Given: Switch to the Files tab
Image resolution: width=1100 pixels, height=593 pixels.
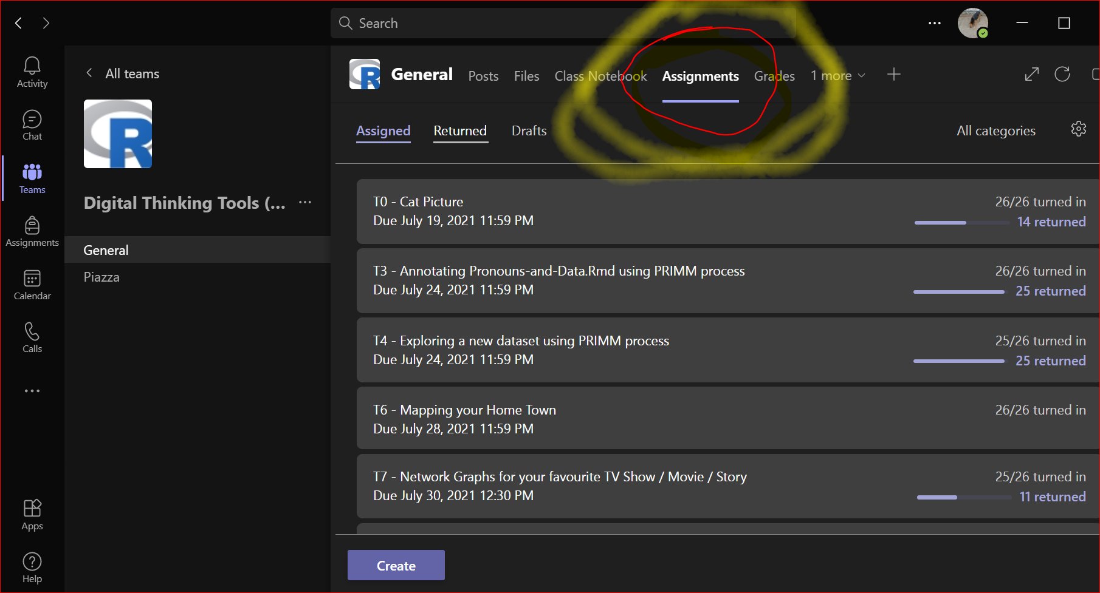Looking at the screenshot, I should click(526, 76).
